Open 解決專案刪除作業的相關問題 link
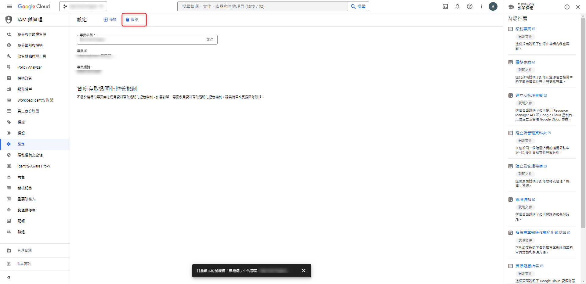The image size is (586, 284). 543,233
